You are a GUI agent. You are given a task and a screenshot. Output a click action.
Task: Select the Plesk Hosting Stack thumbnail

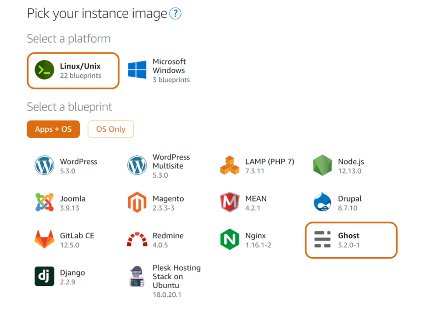coord(137,277)
